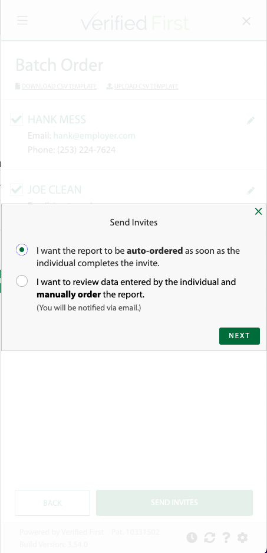Open the hamburger menu icon
Viewport: 267px width, 553px height.
pos(22,21)
